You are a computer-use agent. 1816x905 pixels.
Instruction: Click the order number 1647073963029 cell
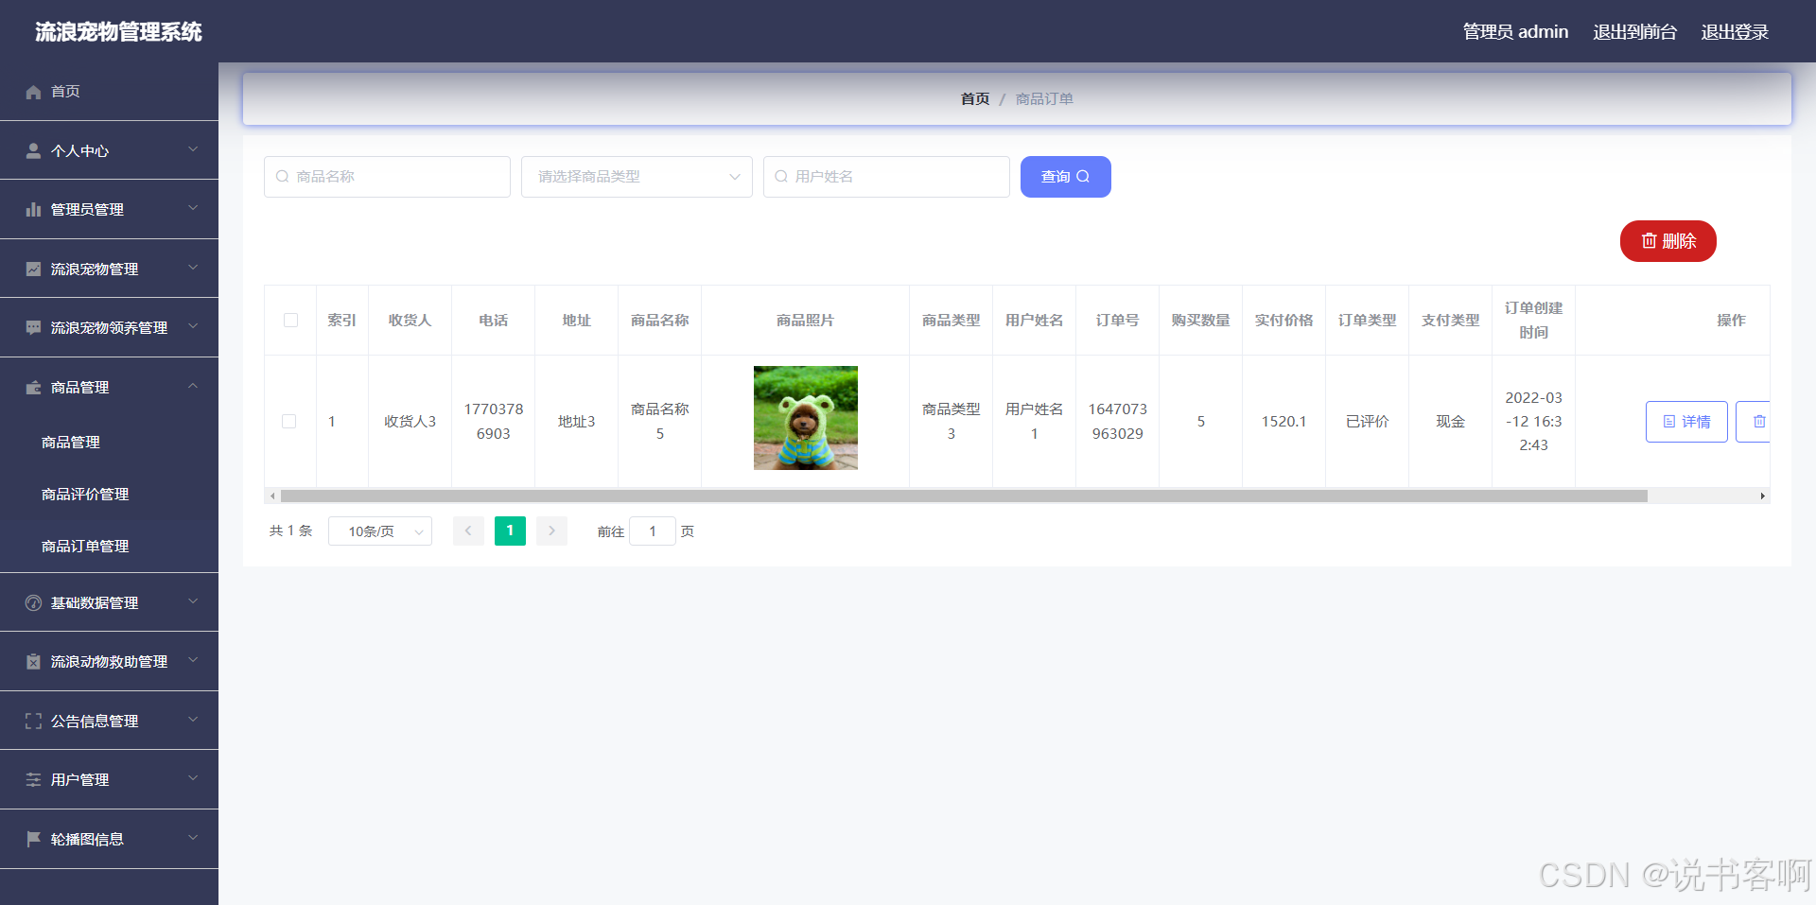tap(1117, 422)
